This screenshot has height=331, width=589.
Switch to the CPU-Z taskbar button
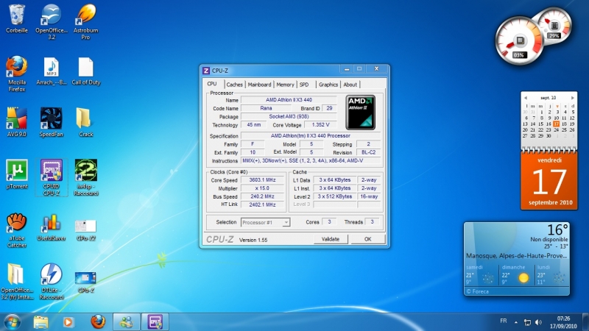coord(155,322)
